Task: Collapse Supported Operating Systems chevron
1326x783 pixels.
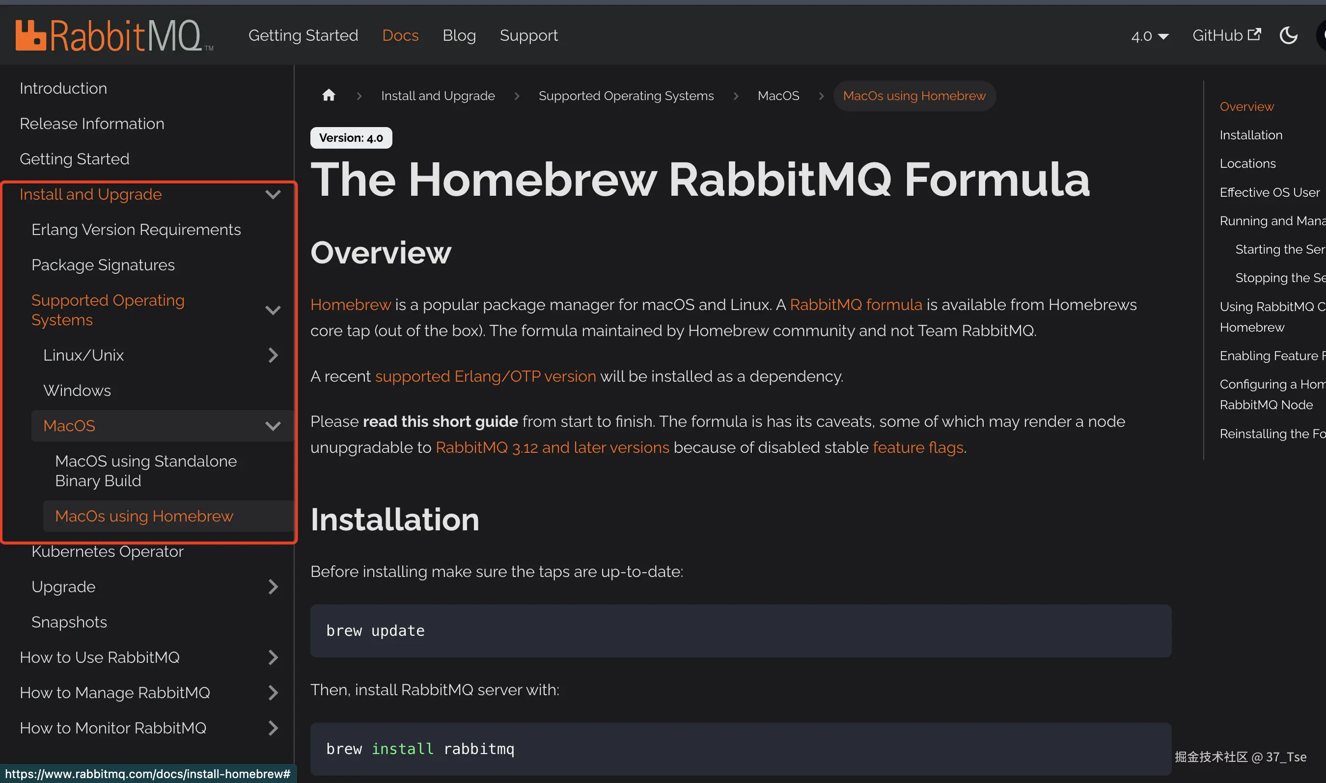Action: click(x=273, y=310)
